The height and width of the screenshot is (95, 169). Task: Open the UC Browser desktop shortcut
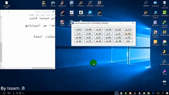pyautogui.click(x=155, y=43)
